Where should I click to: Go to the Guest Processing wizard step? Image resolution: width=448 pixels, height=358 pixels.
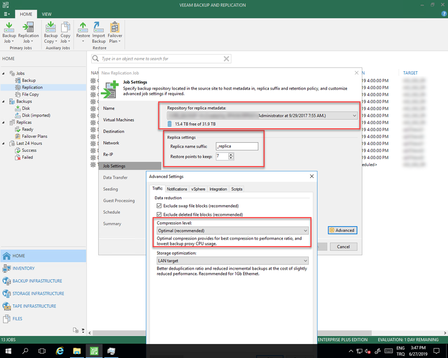(119, 201)
